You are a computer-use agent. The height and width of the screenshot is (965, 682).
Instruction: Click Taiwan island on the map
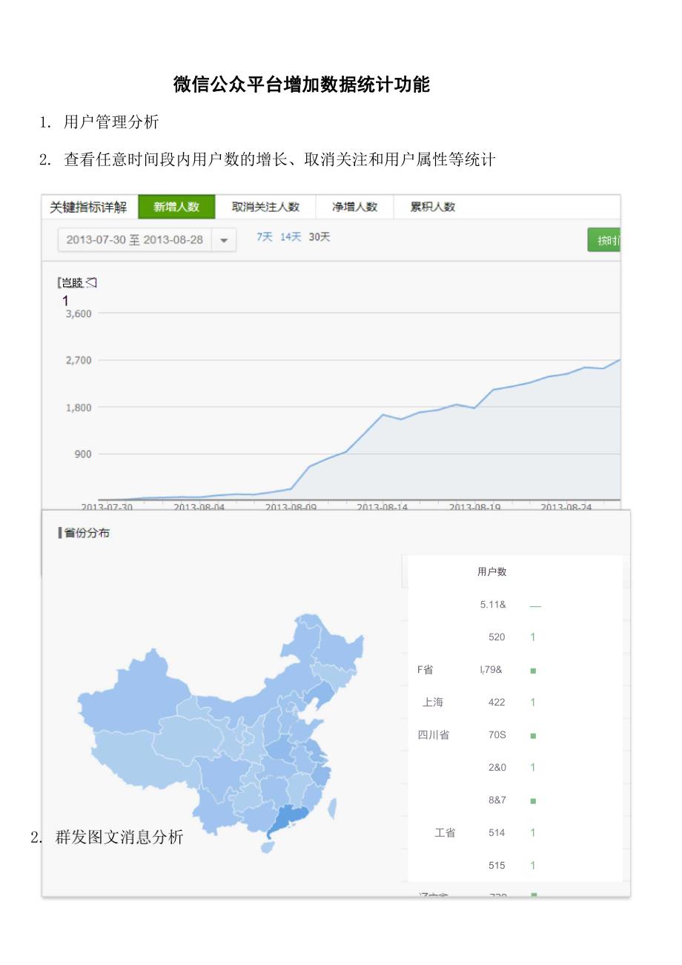click(331, 808)
